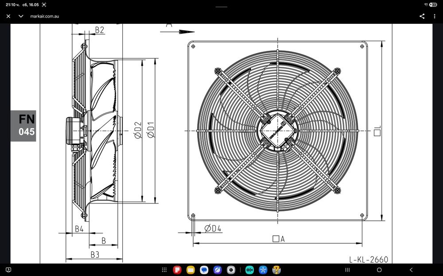The width and height of the screenshot is (443, 276).
Task: Launch the red Flipboard app icon
Action: pos(177,270)
